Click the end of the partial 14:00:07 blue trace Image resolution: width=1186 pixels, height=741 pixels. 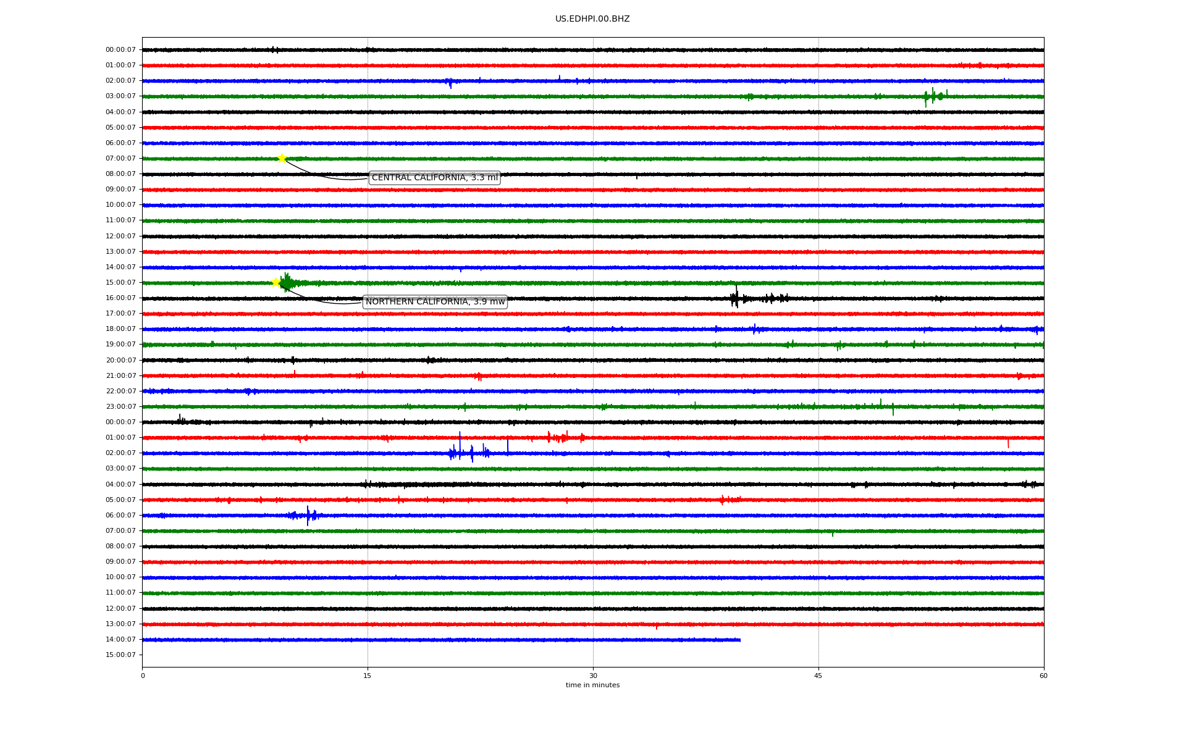pyautogui.click(x=739, y=640)
